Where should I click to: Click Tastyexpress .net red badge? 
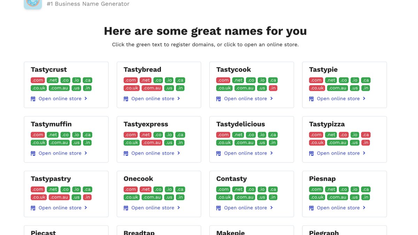(x=146, y=135)
